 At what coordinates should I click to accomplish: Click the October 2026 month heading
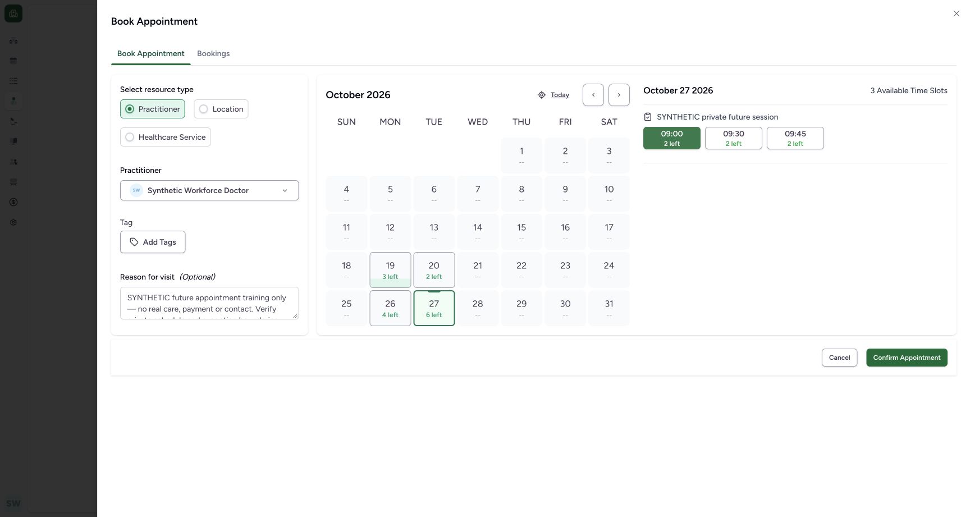[x=358, y=95]
